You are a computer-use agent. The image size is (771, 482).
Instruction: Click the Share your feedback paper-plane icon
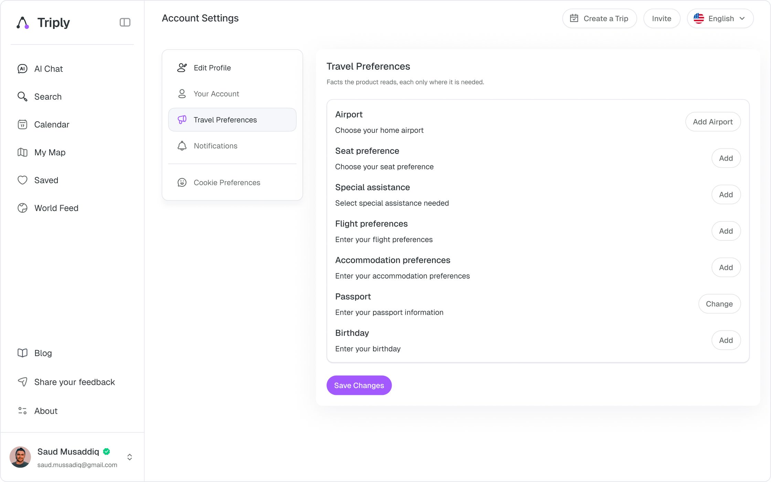click(22, 382)
